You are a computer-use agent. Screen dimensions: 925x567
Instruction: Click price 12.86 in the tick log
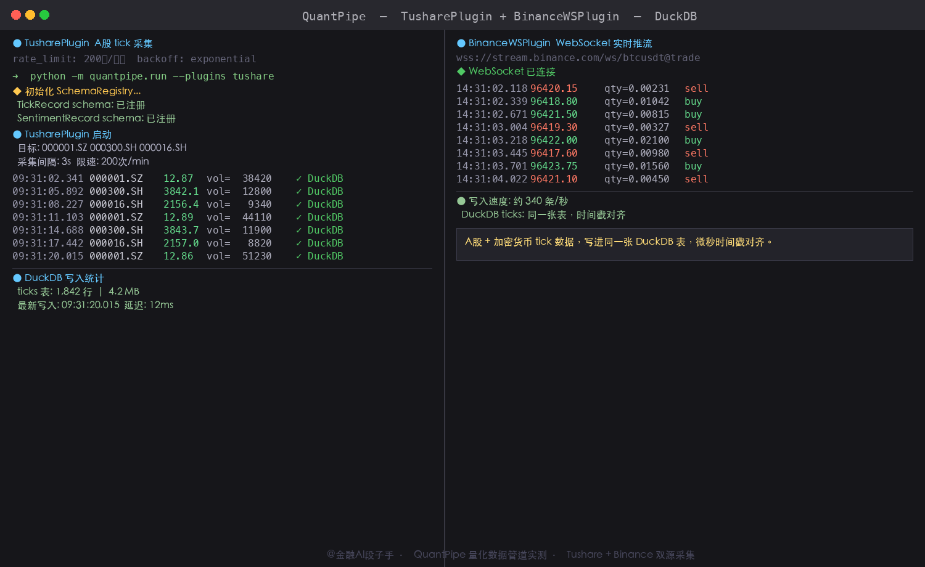click(178, 256)
